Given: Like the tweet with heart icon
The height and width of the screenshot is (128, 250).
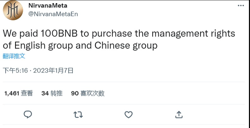Looking at the screenshot, I should (x=129, y=115).
